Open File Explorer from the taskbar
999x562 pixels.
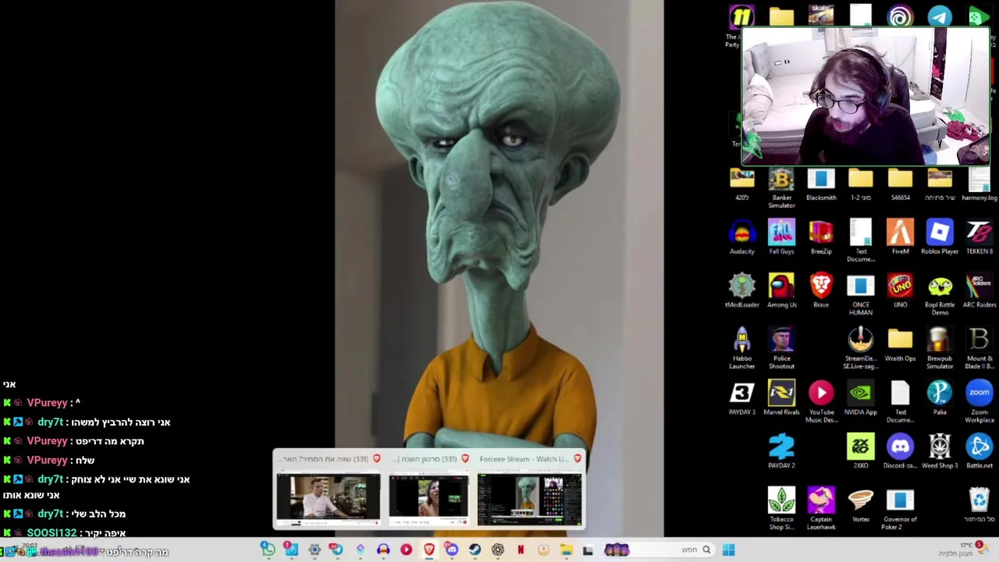[x=566, y=550]
